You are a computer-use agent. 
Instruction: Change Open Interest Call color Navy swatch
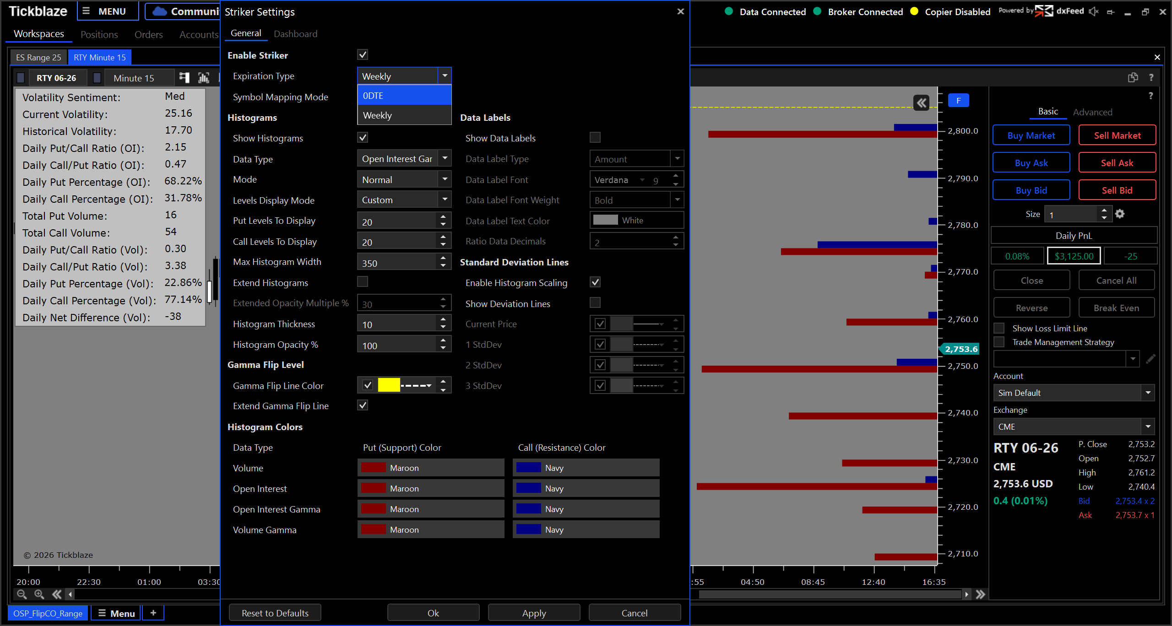529,488
